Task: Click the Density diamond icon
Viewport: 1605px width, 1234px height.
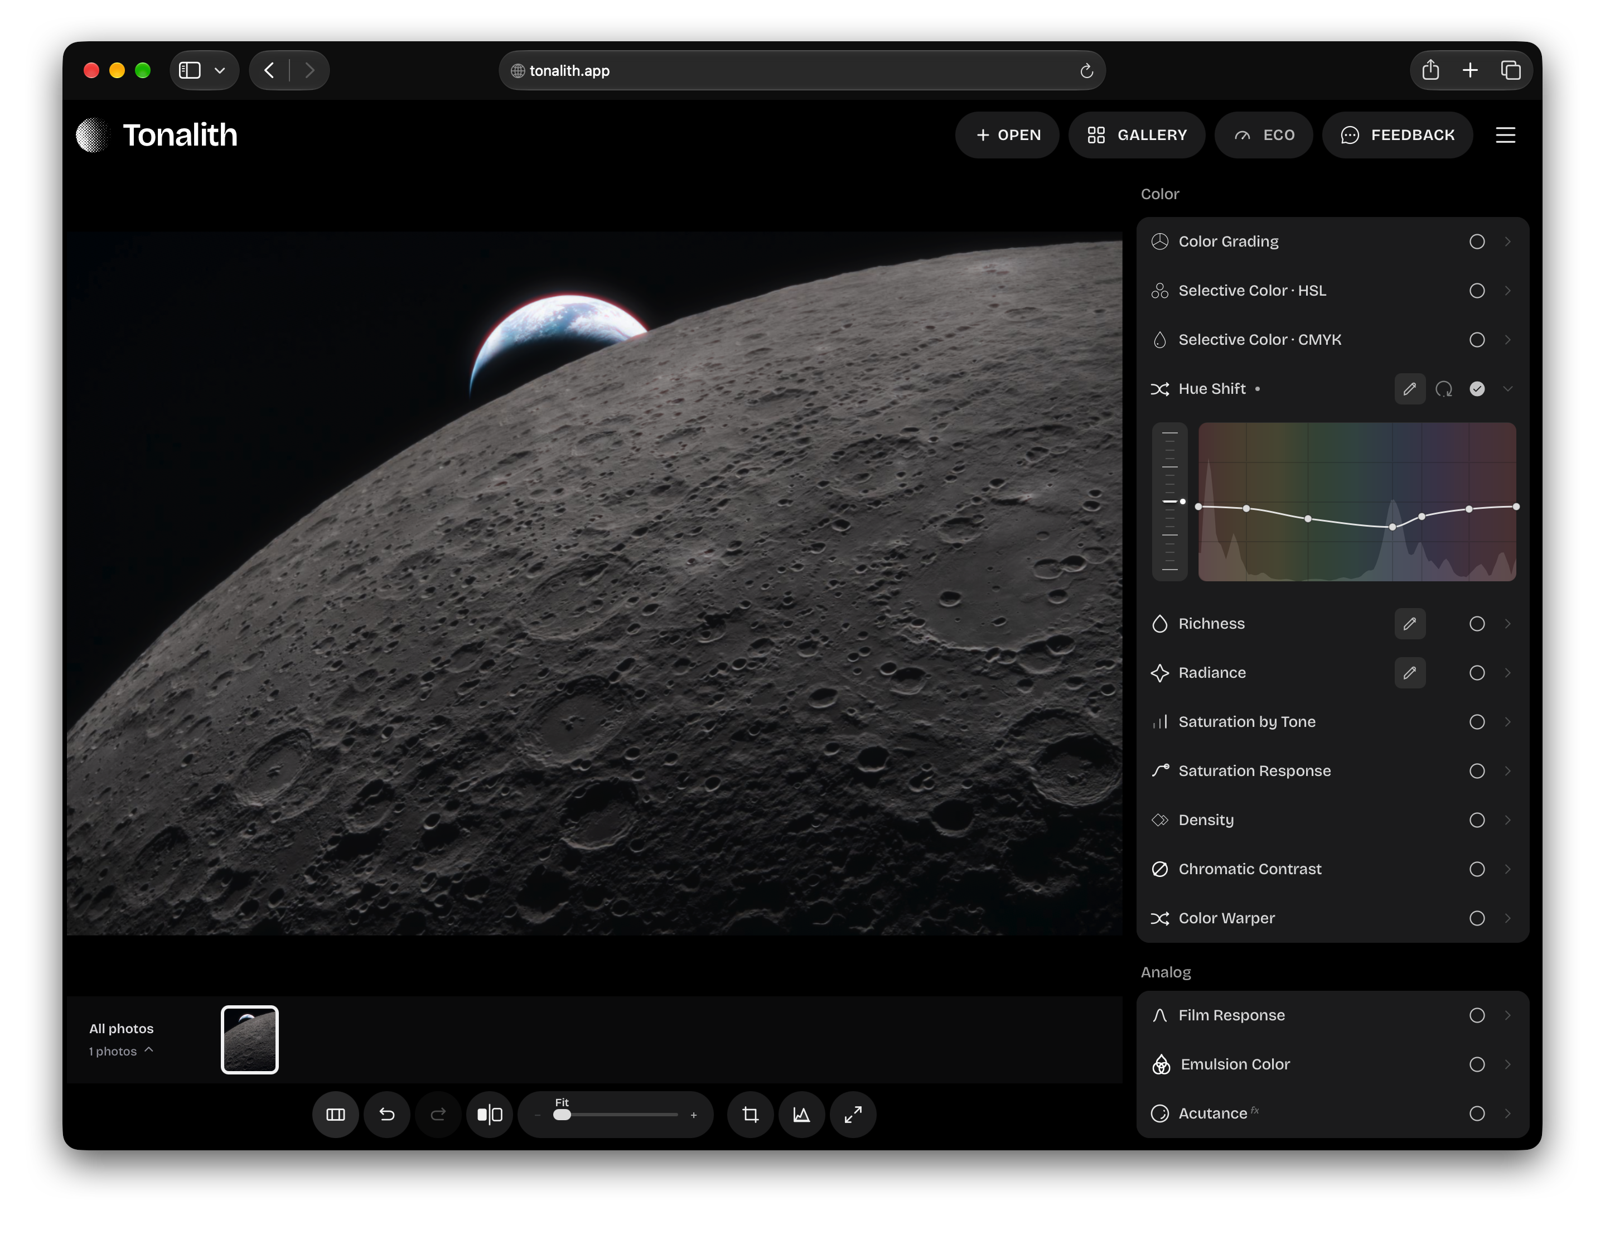Action: point(1159,820)
